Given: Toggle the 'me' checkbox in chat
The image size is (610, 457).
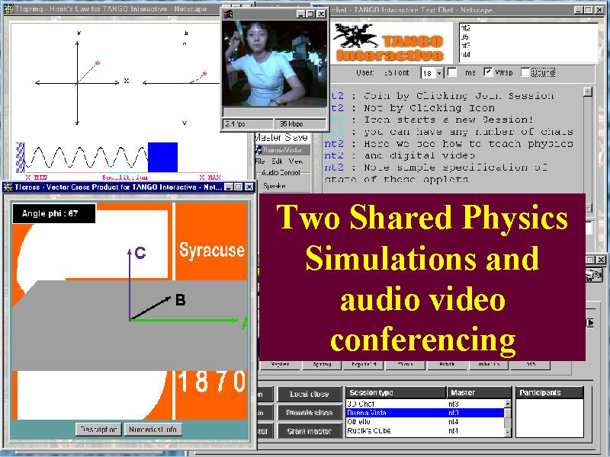Looking at the screenshot, I should [452, 72].
